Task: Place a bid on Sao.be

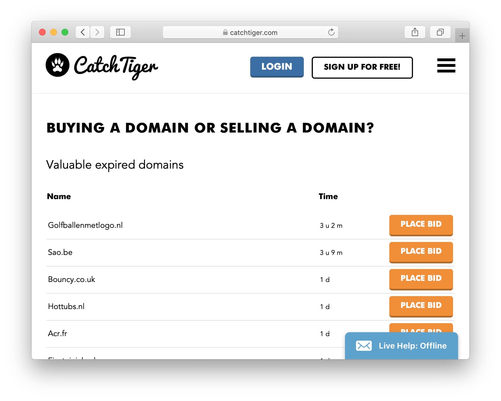Action: (x=421, y=252)
